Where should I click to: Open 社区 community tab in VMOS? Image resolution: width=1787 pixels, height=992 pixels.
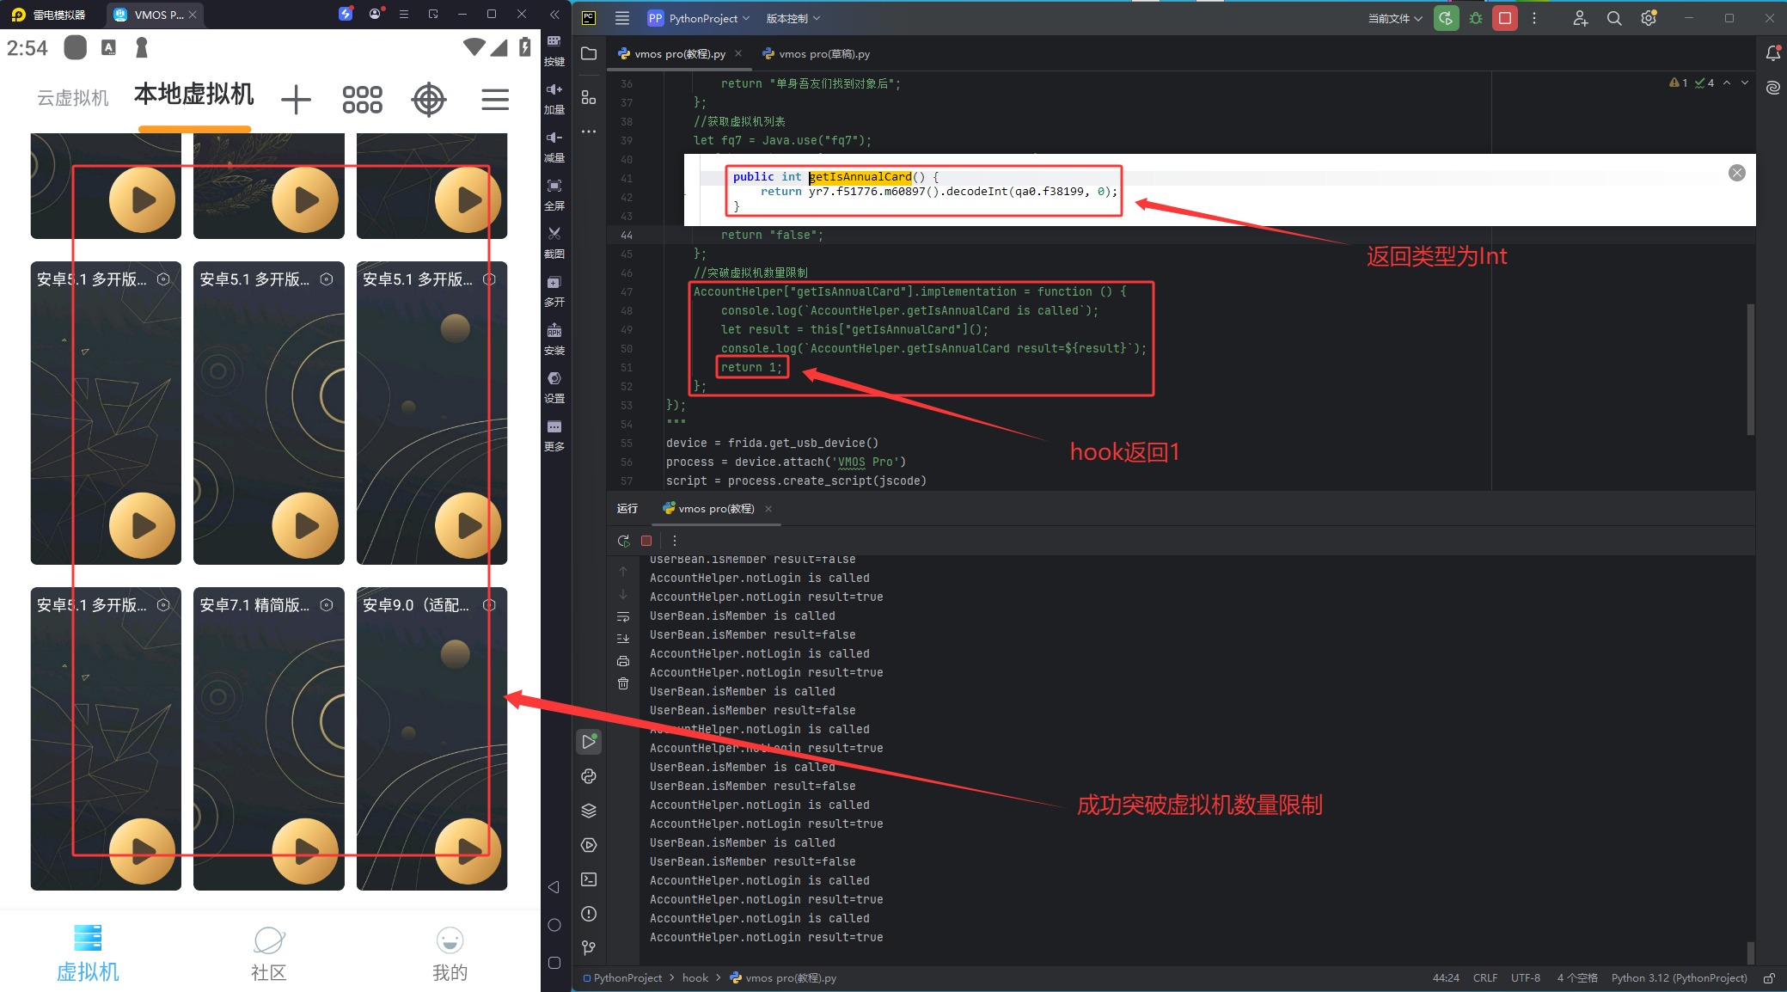(x=269, y=954)
